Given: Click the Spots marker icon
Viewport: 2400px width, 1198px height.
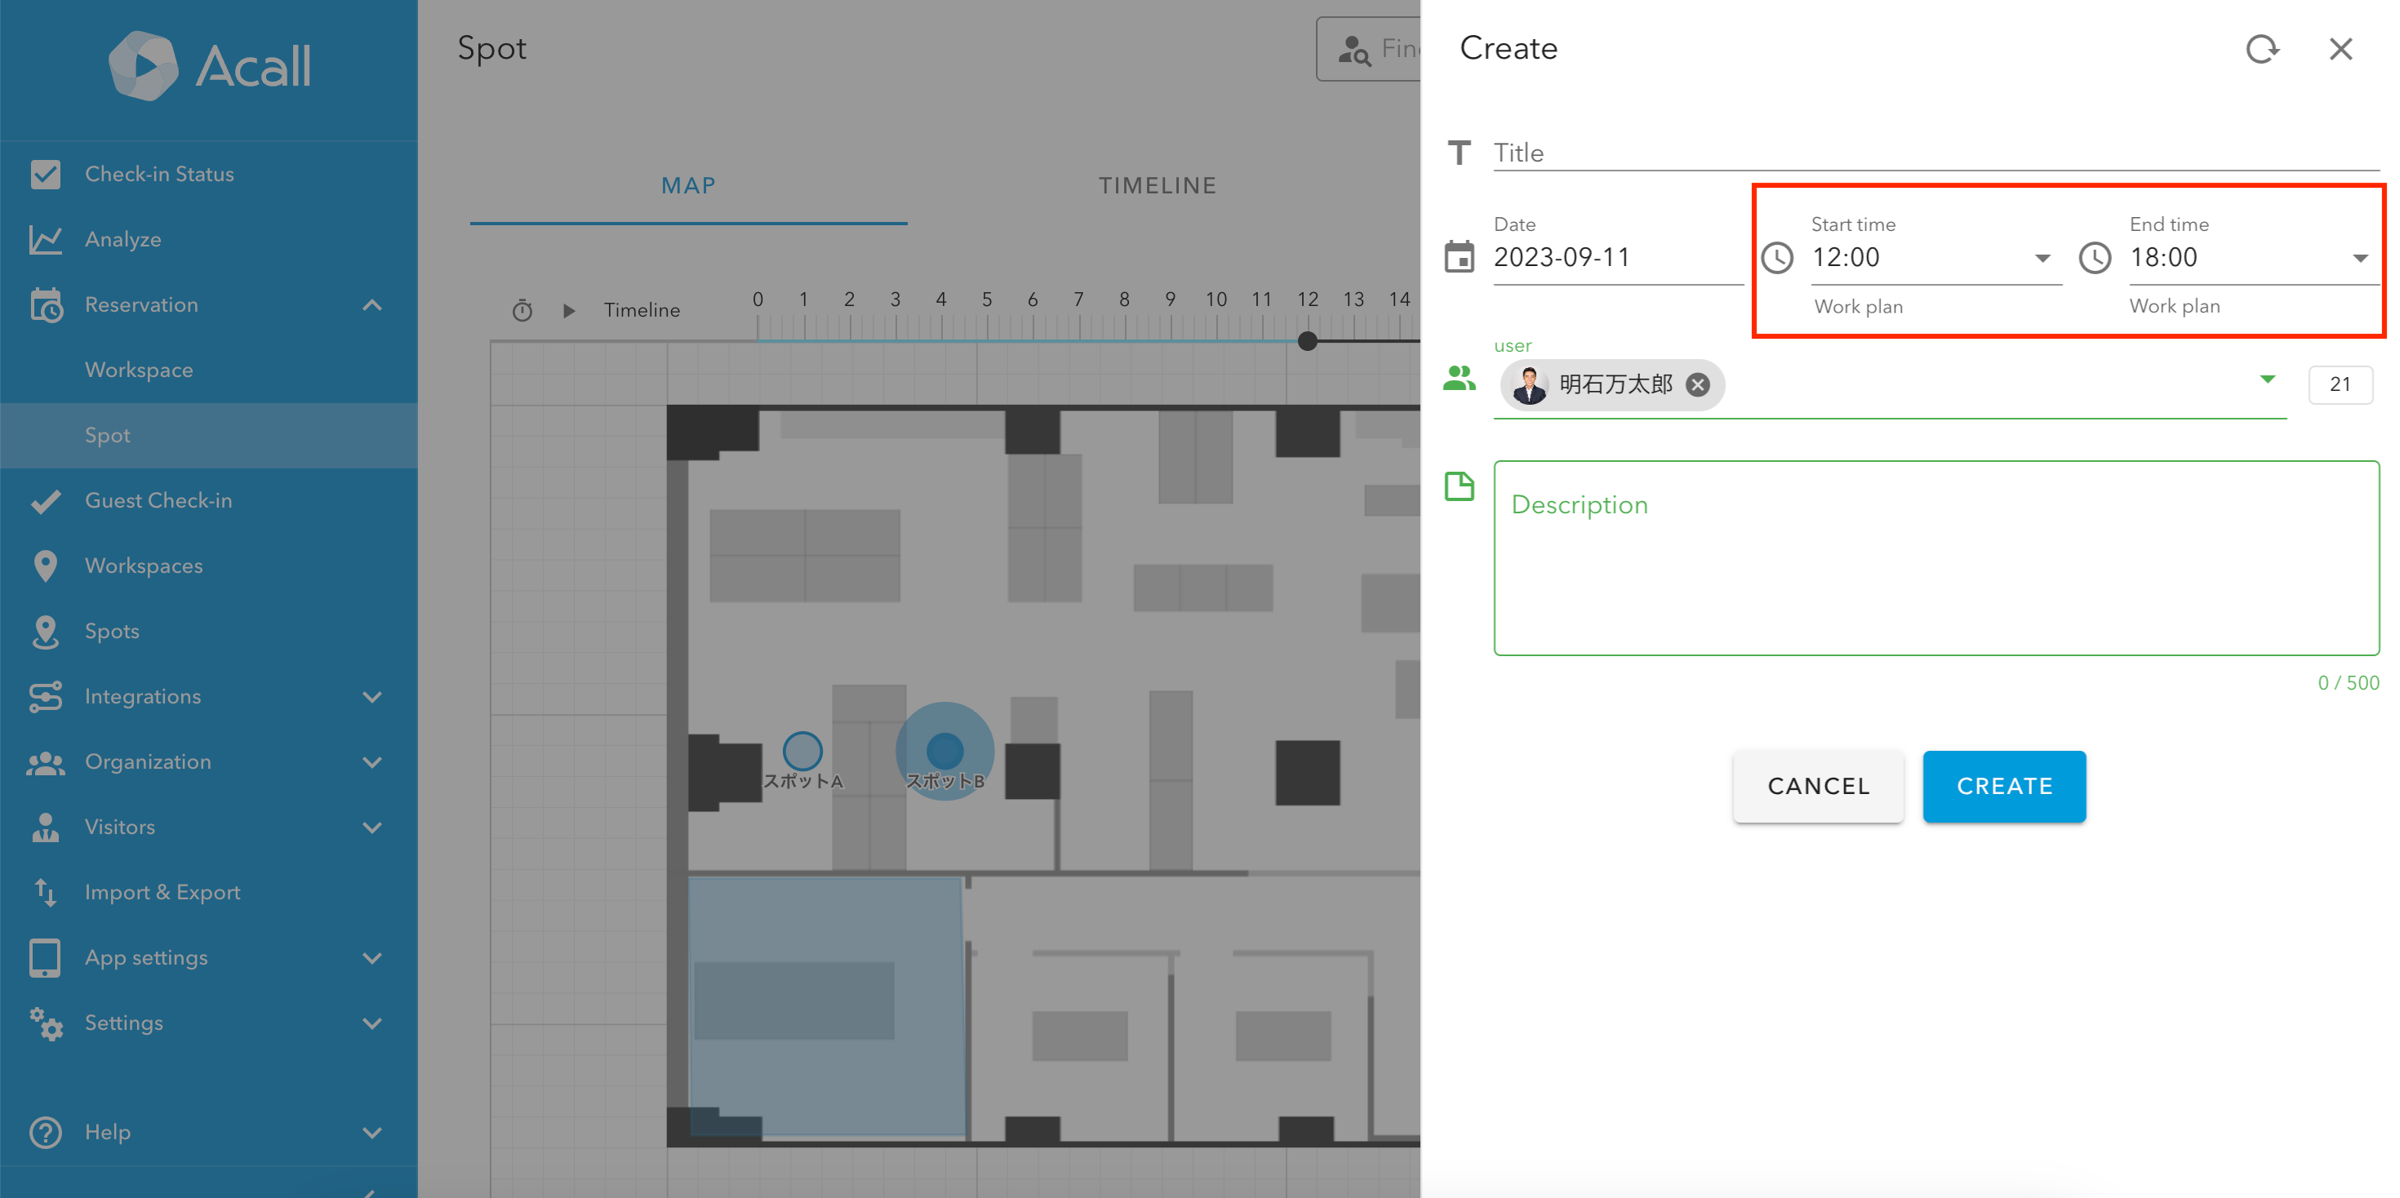Looking at the screenshot, I should click(45, 632).
